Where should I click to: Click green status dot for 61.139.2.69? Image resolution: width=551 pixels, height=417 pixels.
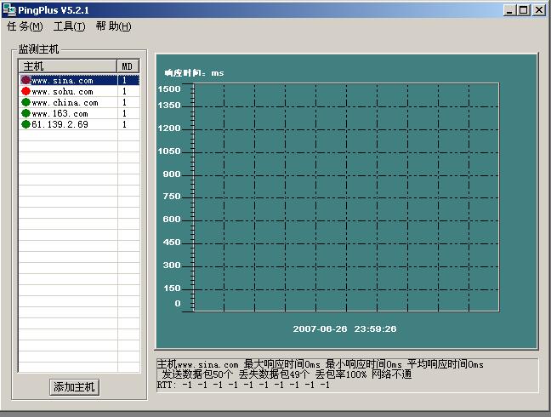[x=26, y=124]
